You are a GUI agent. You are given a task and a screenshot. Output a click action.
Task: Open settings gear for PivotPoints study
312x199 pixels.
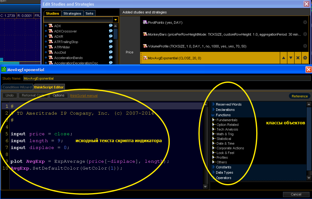point(305,22)
